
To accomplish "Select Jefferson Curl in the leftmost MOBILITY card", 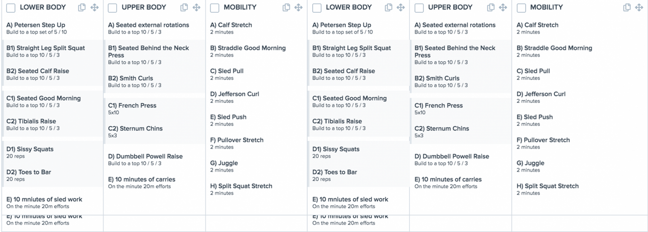I will click(x=234, y=94).
